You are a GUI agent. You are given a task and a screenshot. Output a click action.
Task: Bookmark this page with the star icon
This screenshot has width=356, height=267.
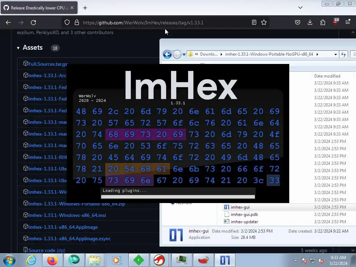pos(264,22)
